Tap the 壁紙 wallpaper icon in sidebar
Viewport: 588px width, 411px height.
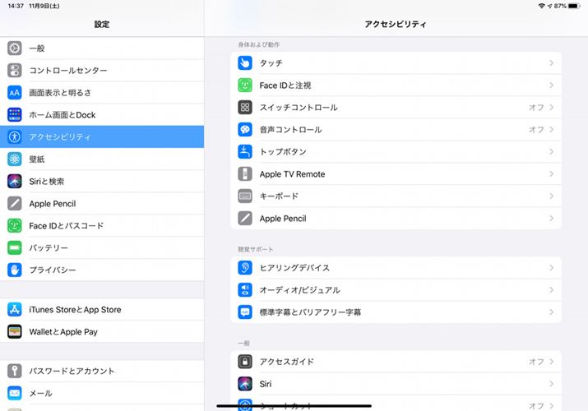pos(15,159)
